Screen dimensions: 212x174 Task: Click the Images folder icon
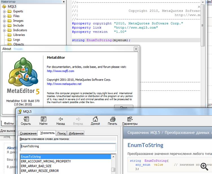10,21
